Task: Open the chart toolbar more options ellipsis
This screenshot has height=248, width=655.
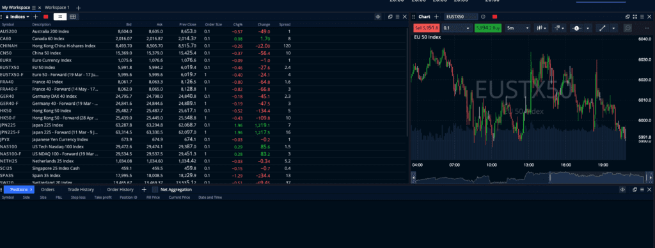Action: 647,28
